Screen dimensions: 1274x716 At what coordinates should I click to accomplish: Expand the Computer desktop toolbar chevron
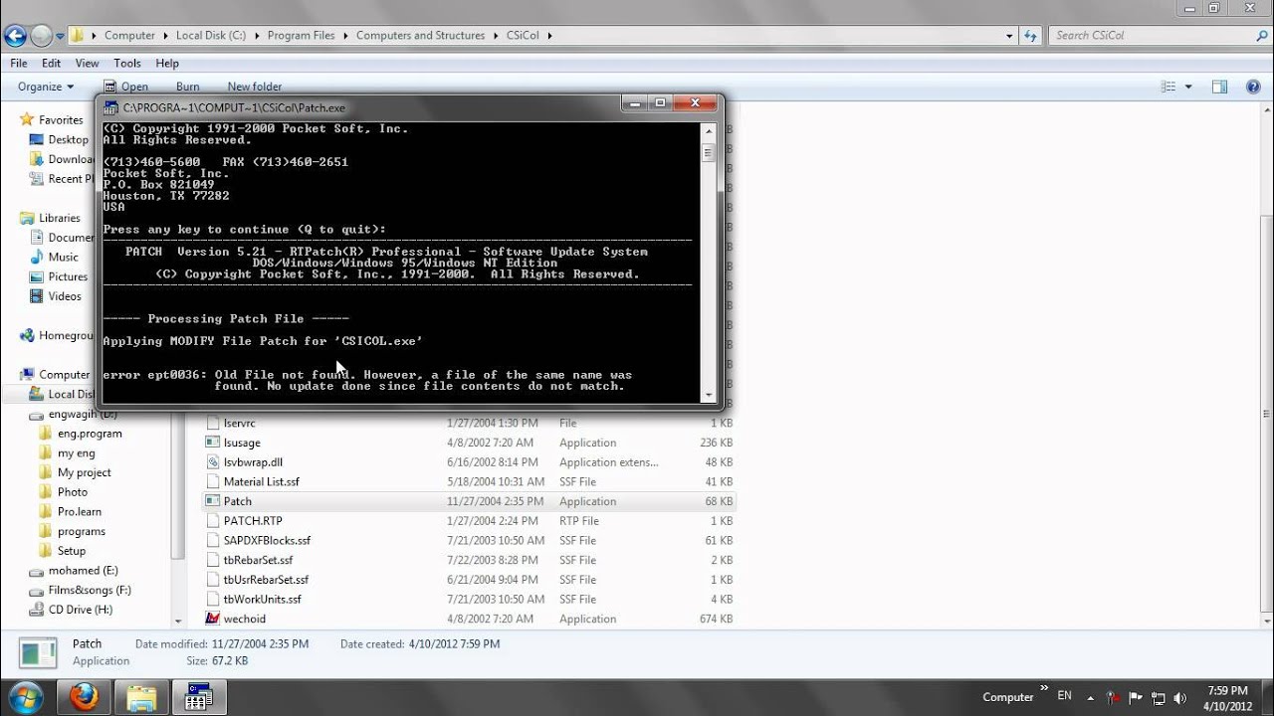[x=1043, y=687]
